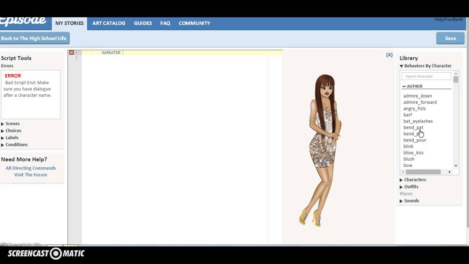Click behavior list scroll up arrow
The width and height of the screenshot is (469, 264).
click(456, 74)
